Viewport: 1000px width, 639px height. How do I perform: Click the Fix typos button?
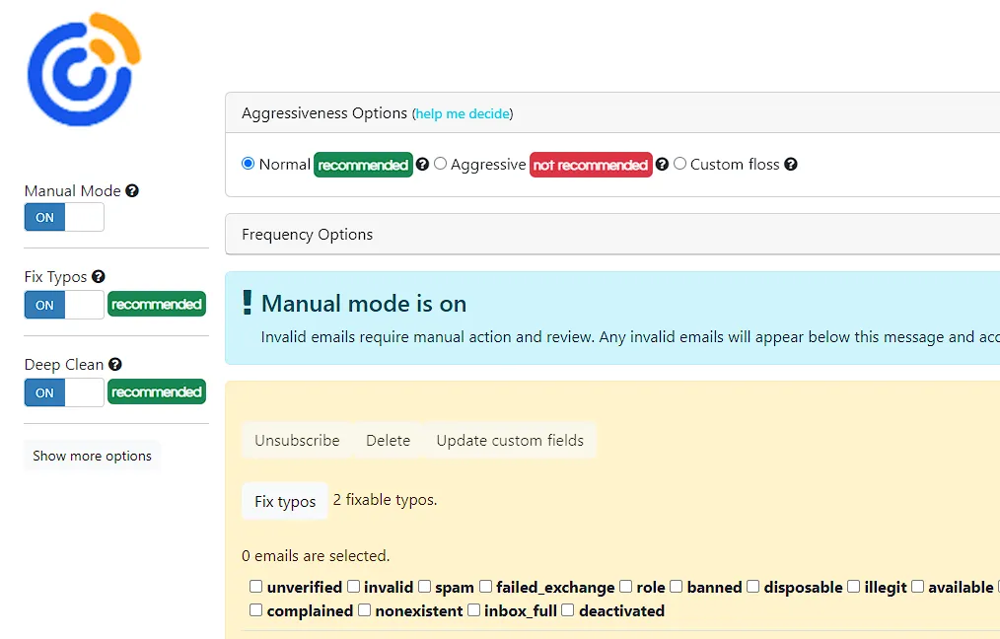point(284,501)
